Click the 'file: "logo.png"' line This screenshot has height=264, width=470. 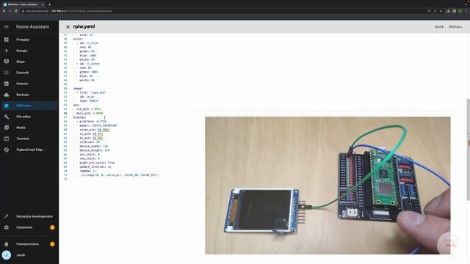coord(91,92)
